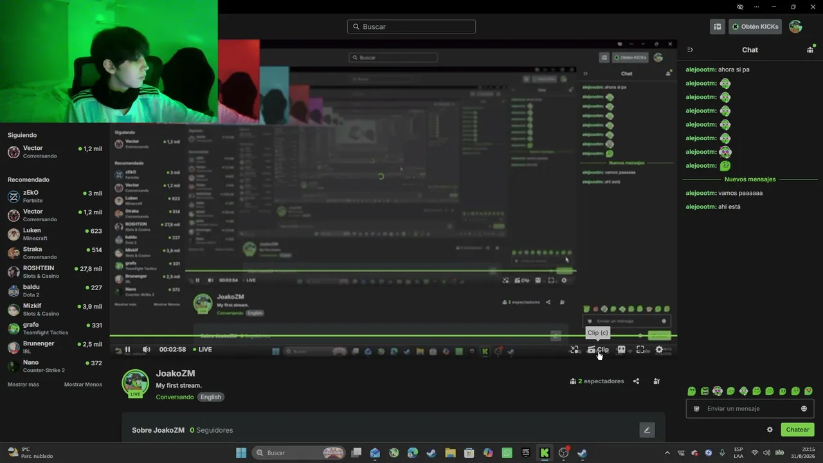The width and height of the screenshot is (823, 463).
Task: Click the English language tag
Action: pos(210,397)
